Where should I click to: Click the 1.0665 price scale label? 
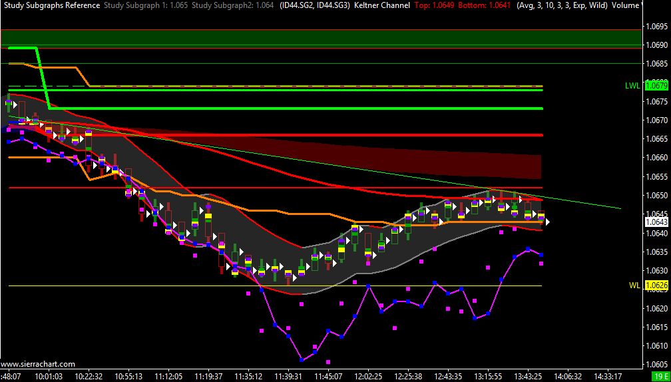[x=657, y=139]
